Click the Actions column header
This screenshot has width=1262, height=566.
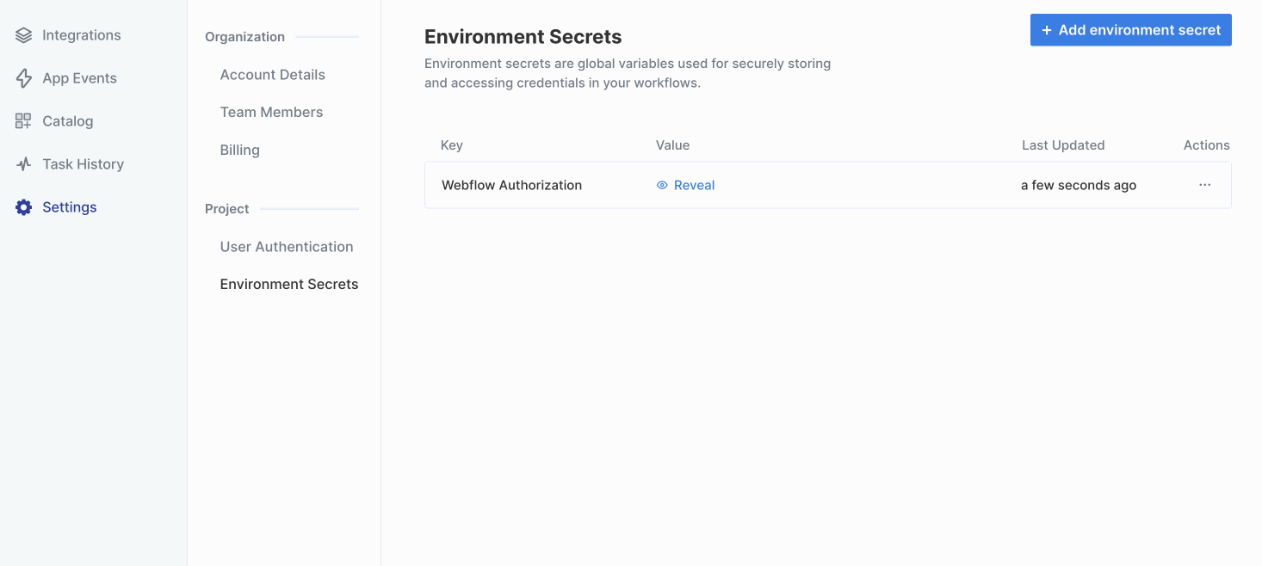click(x=1206, y=145)
